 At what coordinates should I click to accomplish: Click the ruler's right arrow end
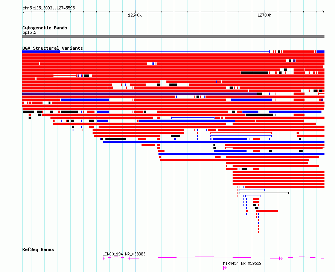tap(323, 12)
